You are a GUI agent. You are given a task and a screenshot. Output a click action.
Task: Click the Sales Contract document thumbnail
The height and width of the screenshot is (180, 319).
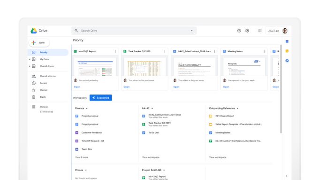[x=195, y=67]
